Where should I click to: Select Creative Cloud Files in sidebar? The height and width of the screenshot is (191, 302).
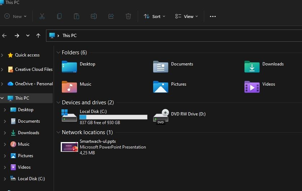(30, 69)
